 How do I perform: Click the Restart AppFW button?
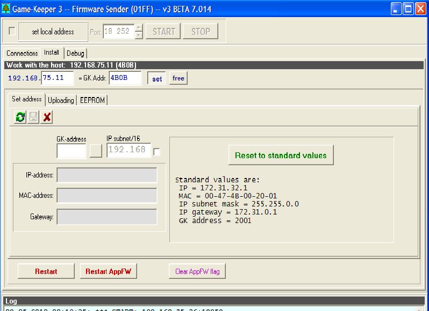[108, 271]
